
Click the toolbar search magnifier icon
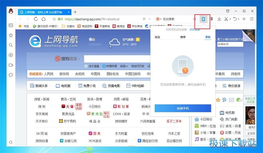(x=195, y=19)
